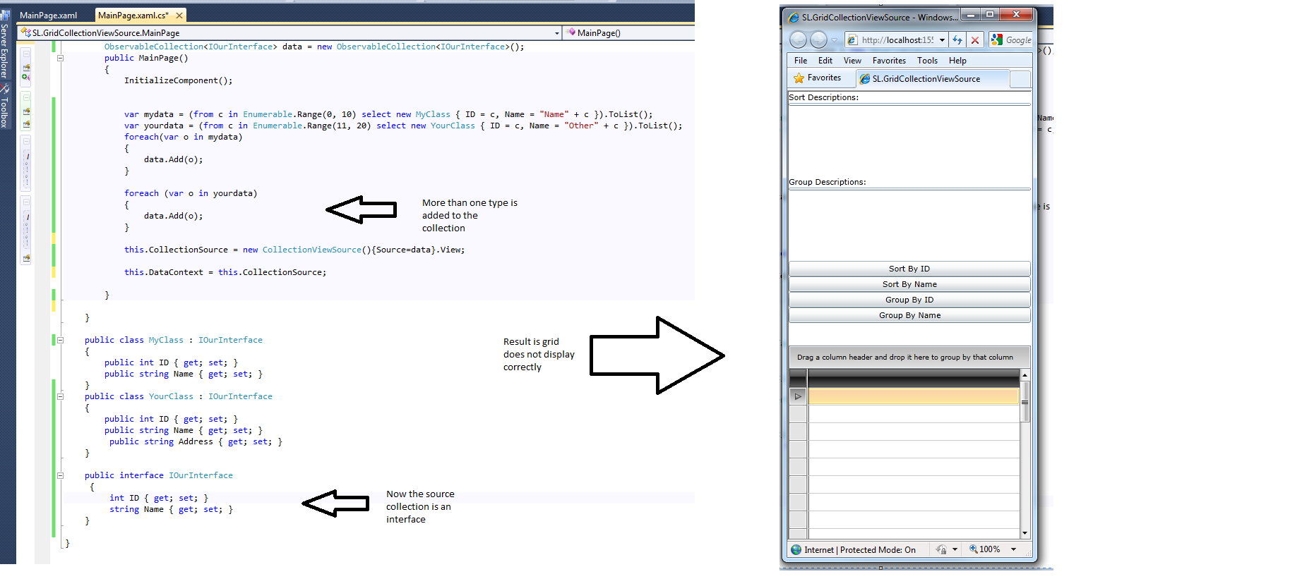The width and height of the screenshot is (1290, 586).
Task: Collapse the MyClass class code region
Action: [60, 340]
